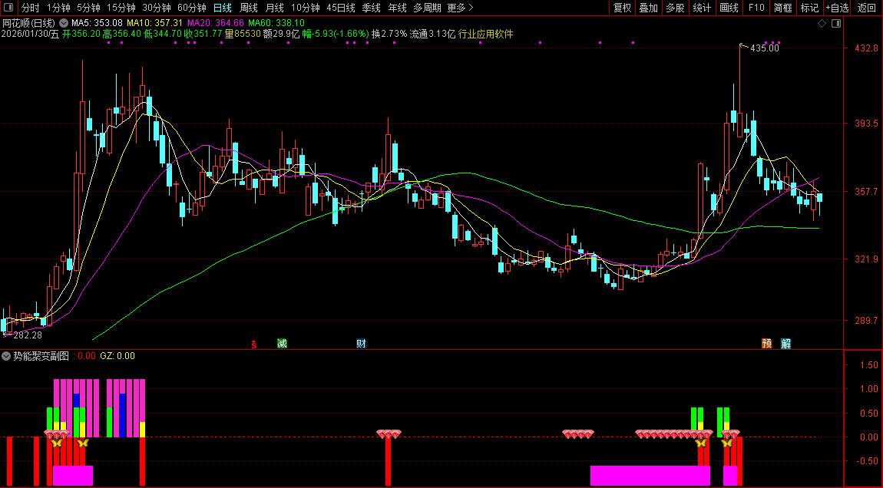The image size is (883, 488).
Task: Switch to 5分钟 chart period
Action: (x=88, y=8)
